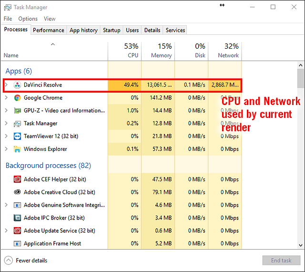Click the Adobe Creative Cloud icon
This screenshot has height=272, width=305.
tap(17, 192)
